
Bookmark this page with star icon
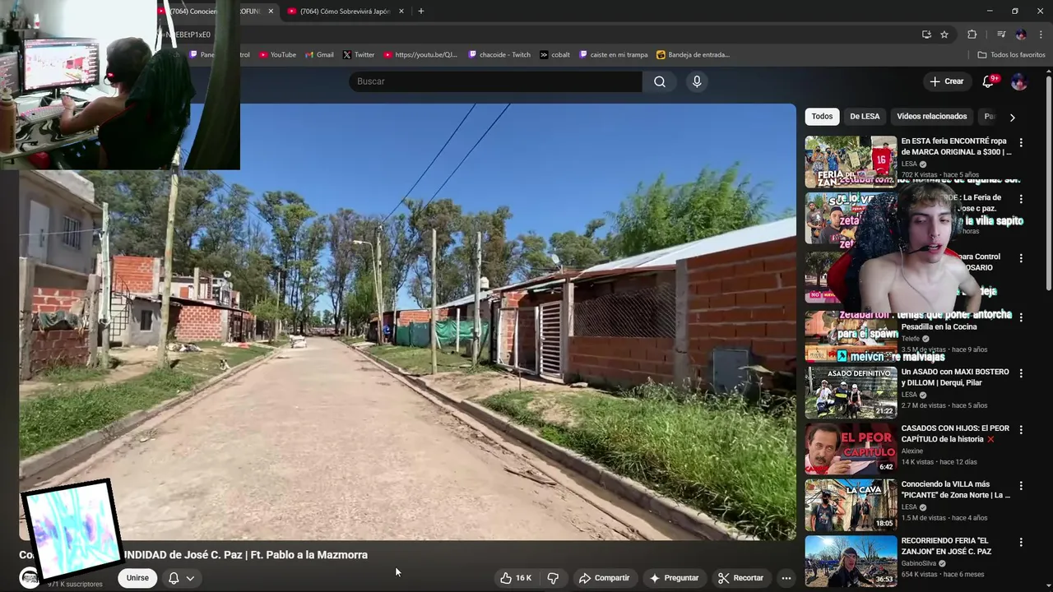(944, 35)
